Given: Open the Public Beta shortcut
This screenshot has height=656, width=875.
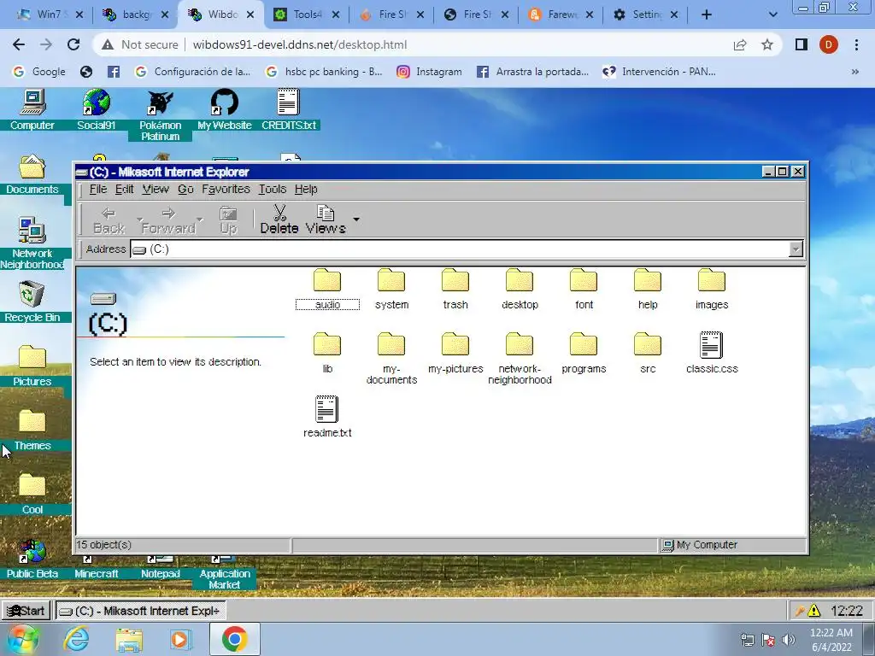Looking at the screenshot, I should 32,559.
